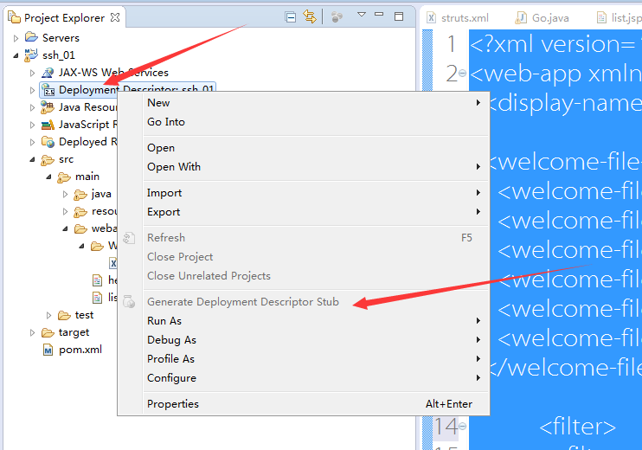
Task: Expand the JAX-WS Web Services node
Action: (32, 73)
